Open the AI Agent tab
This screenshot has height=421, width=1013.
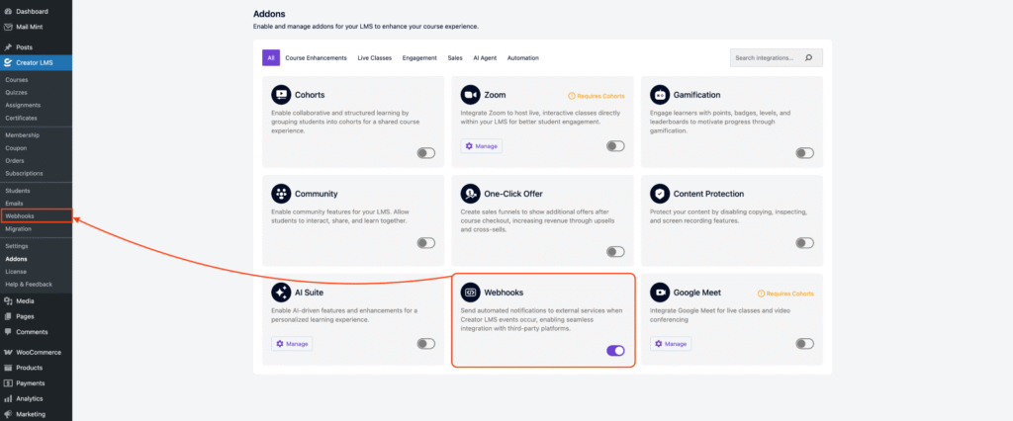pyautogui.click(x=485, y=58)
